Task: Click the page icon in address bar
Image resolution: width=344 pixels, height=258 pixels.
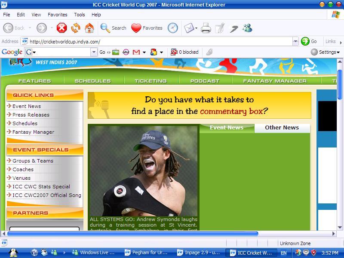Action: [25, 41]
